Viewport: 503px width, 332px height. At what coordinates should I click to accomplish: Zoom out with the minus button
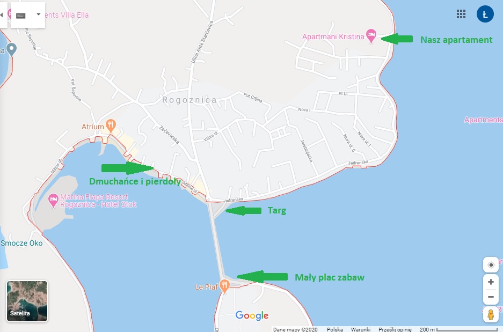click(x=491, y=297)
